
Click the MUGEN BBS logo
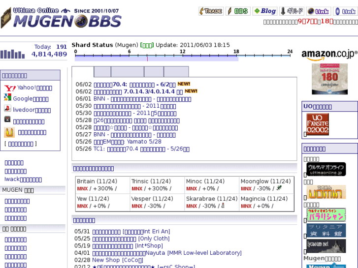[61, 18]
